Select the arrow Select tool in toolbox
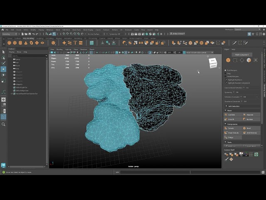The width and height of the screenshot is (266, 200). [3, 52]
